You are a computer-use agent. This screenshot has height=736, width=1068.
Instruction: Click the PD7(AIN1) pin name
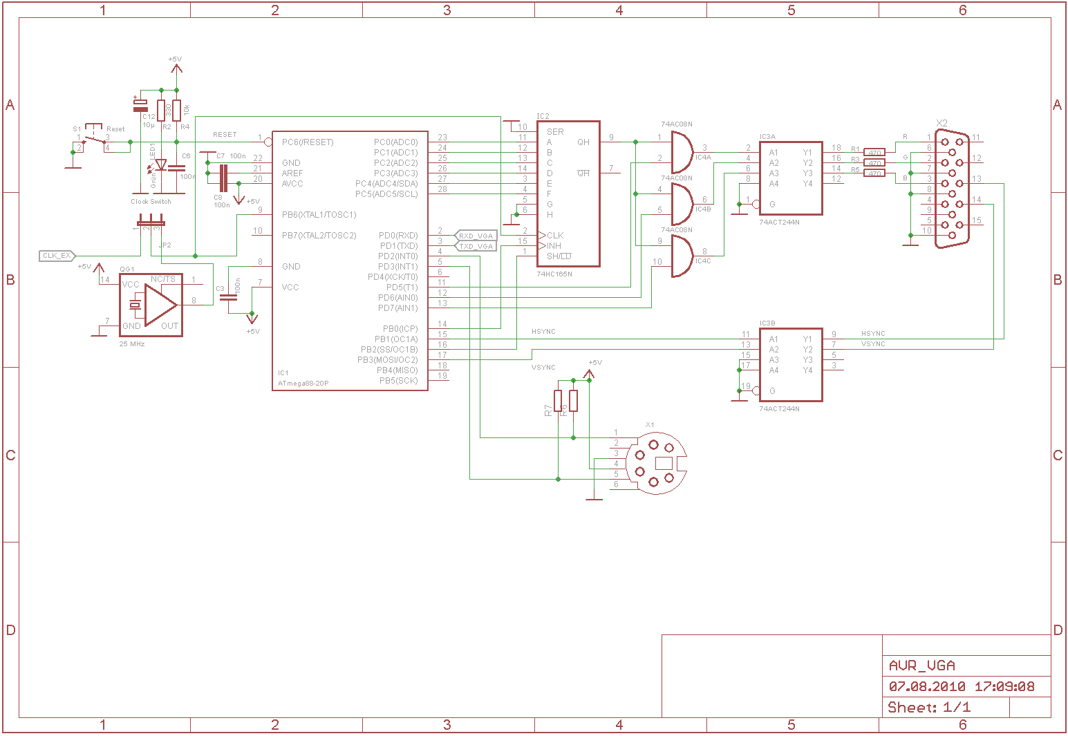398,308
